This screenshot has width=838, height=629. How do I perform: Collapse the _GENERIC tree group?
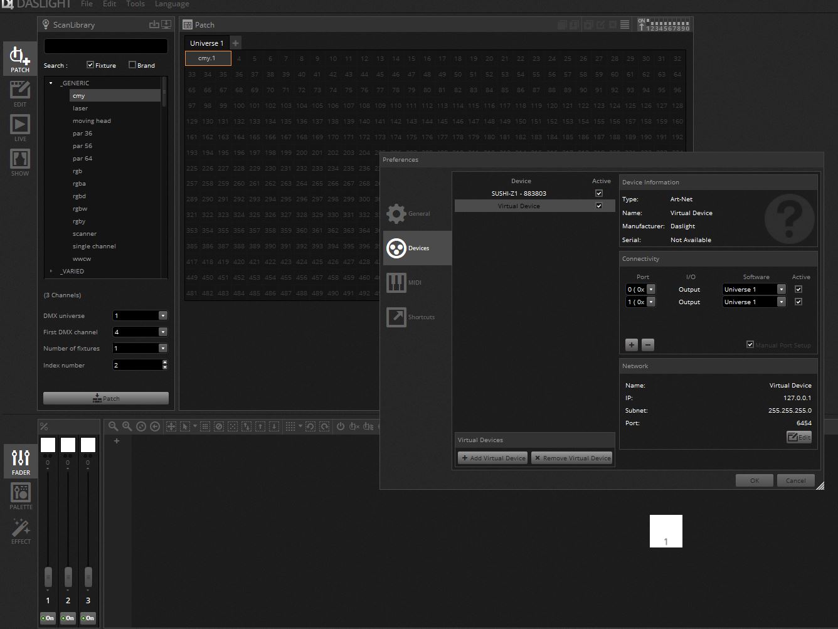click(51, 83)
